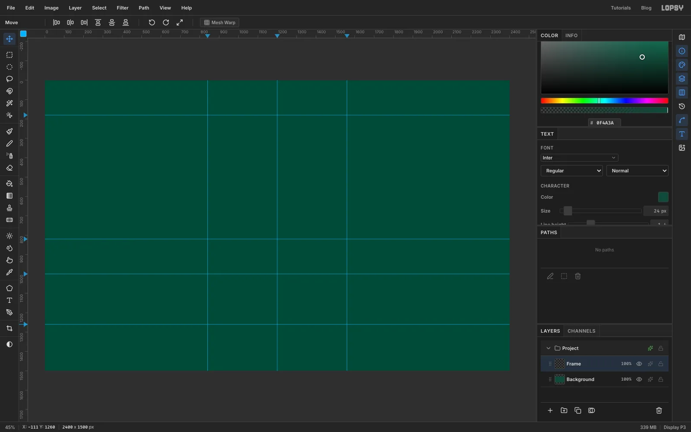Click the Mesh Warp button
Viewport: 691px width, 432px height.
[x=220, y=22]
